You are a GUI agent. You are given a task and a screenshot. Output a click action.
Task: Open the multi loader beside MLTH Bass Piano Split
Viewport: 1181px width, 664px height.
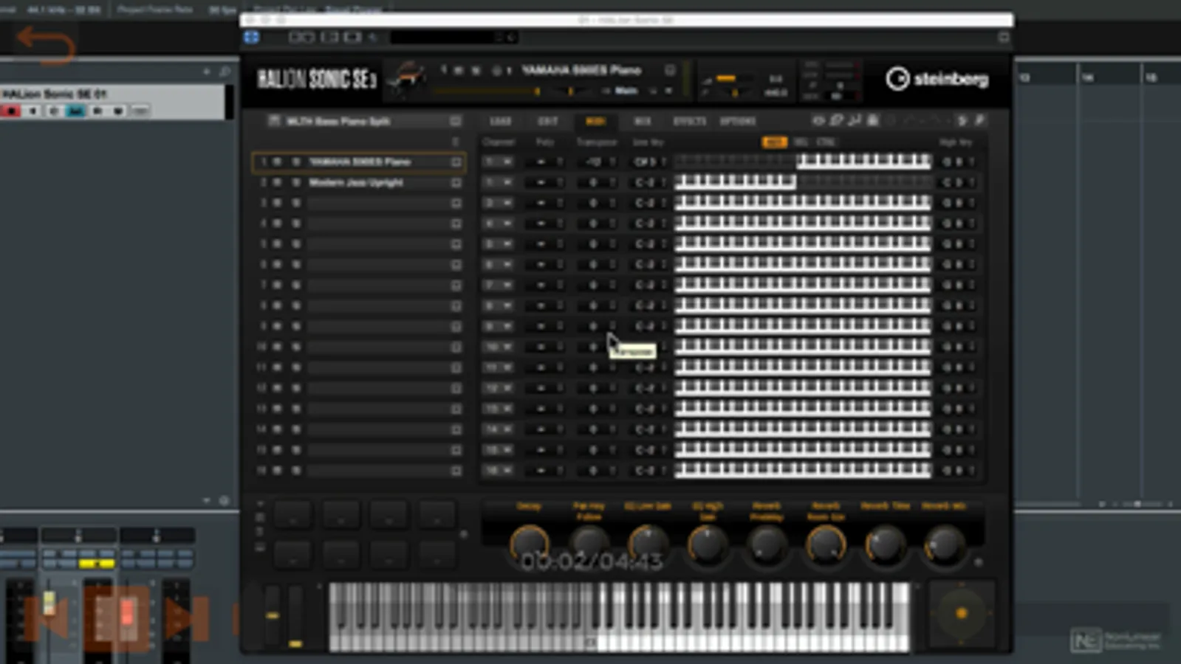[x=456, y=121]
